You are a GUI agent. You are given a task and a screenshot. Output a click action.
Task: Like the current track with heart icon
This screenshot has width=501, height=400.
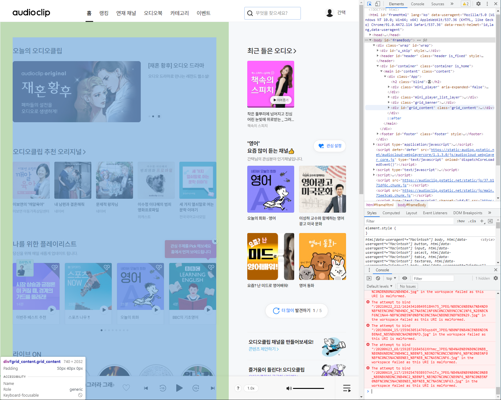coord(126,388)
